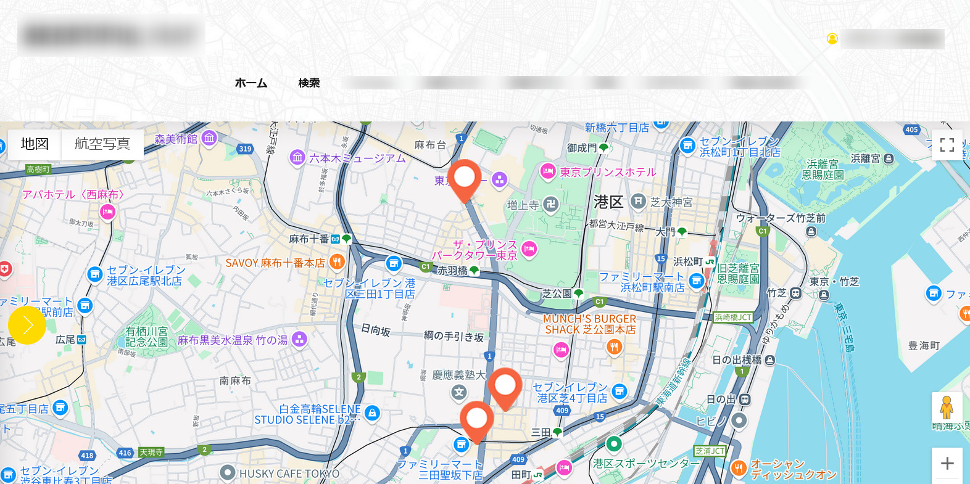Viewport: 970px width, 484px height.
Task: Click the 浜離宮 station icon
Action: pyautogui.click(x=889, y=158)
